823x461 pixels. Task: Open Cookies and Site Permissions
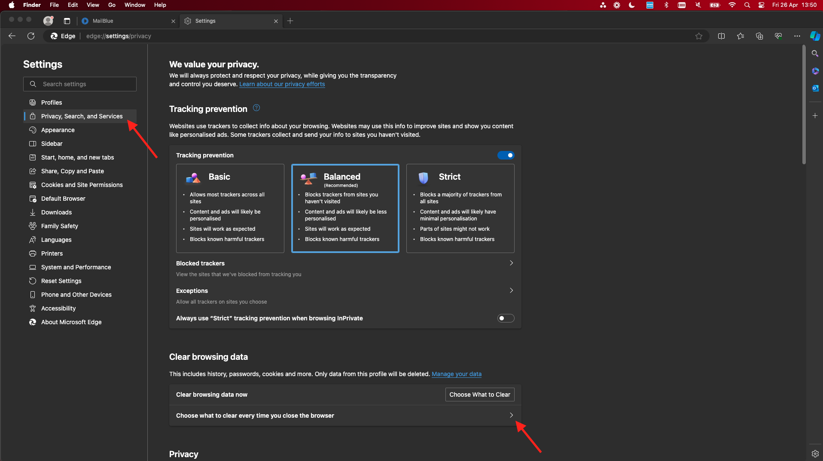click(80, 185)
